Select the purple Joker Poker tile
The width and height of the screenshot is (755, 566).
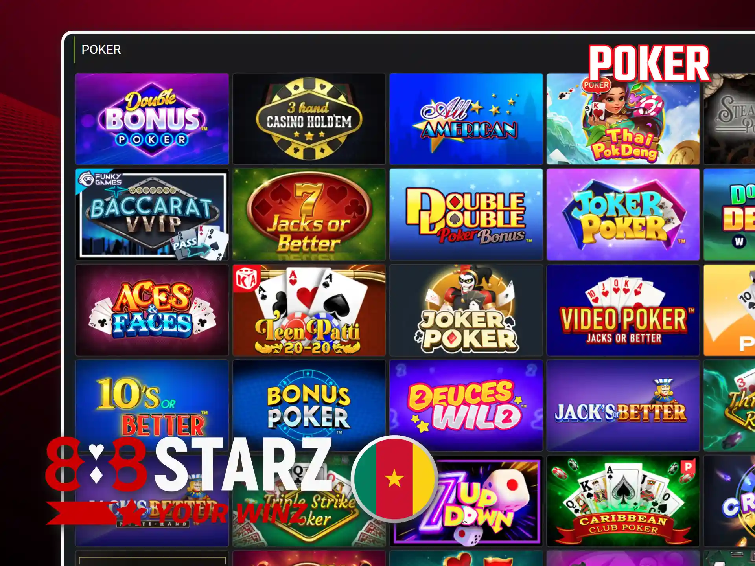[x=623, y=215]
